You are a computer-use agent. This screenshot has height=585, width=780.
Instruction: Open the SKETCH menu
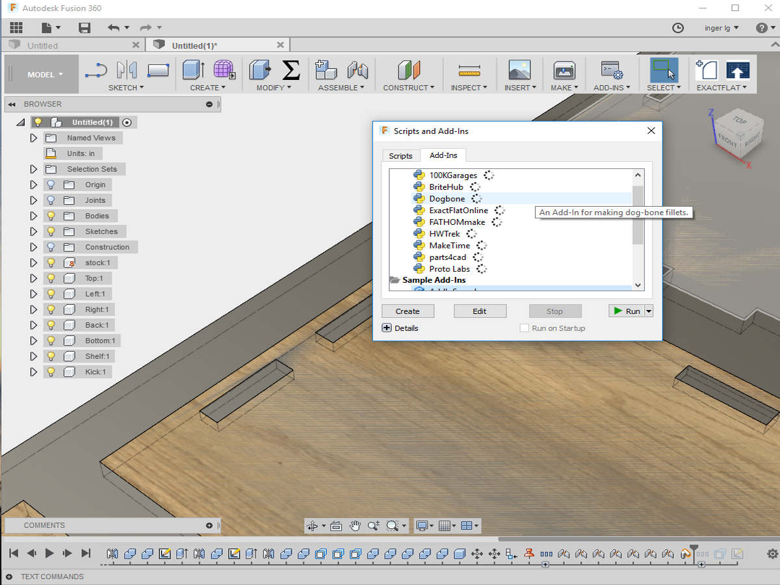point(126,88)
